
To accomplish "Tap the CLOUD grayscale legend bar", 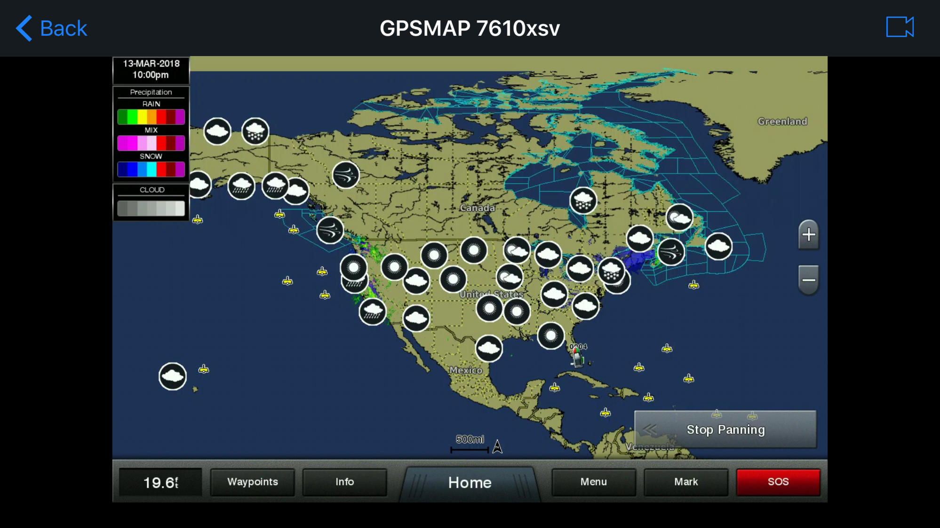I will 151,208.
